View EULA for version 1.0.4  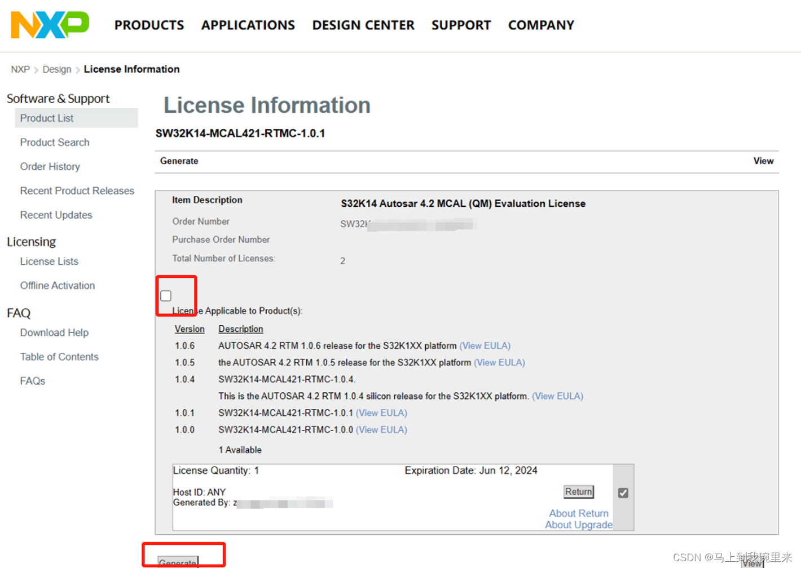coord(557,396)
